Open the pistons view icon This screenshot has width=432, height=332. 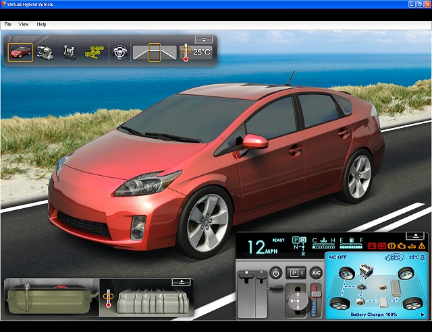pyautogui.click(x=69, y=53)
